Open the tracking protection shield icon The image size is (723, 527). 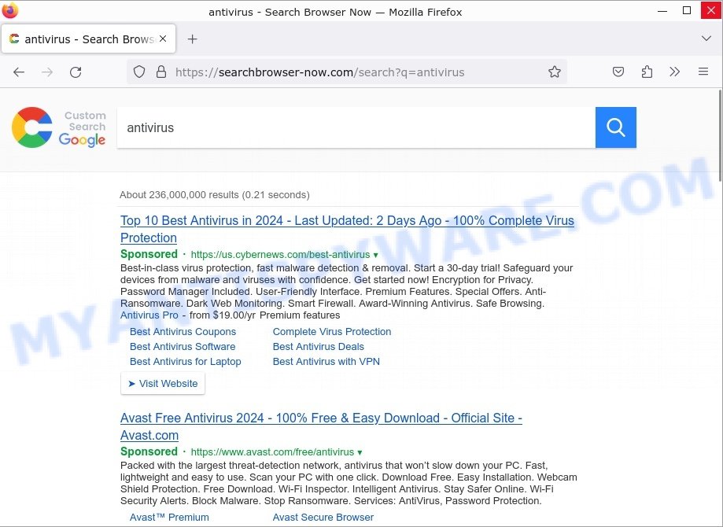[x=139, y=72]
